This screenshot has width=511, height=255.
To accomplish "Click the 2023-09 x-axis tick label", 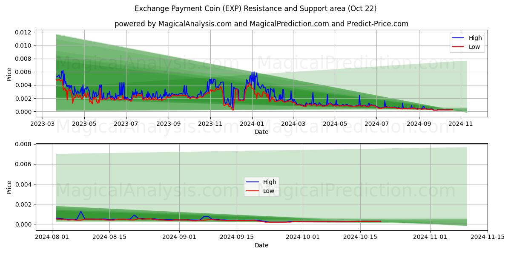I will 169,123.
